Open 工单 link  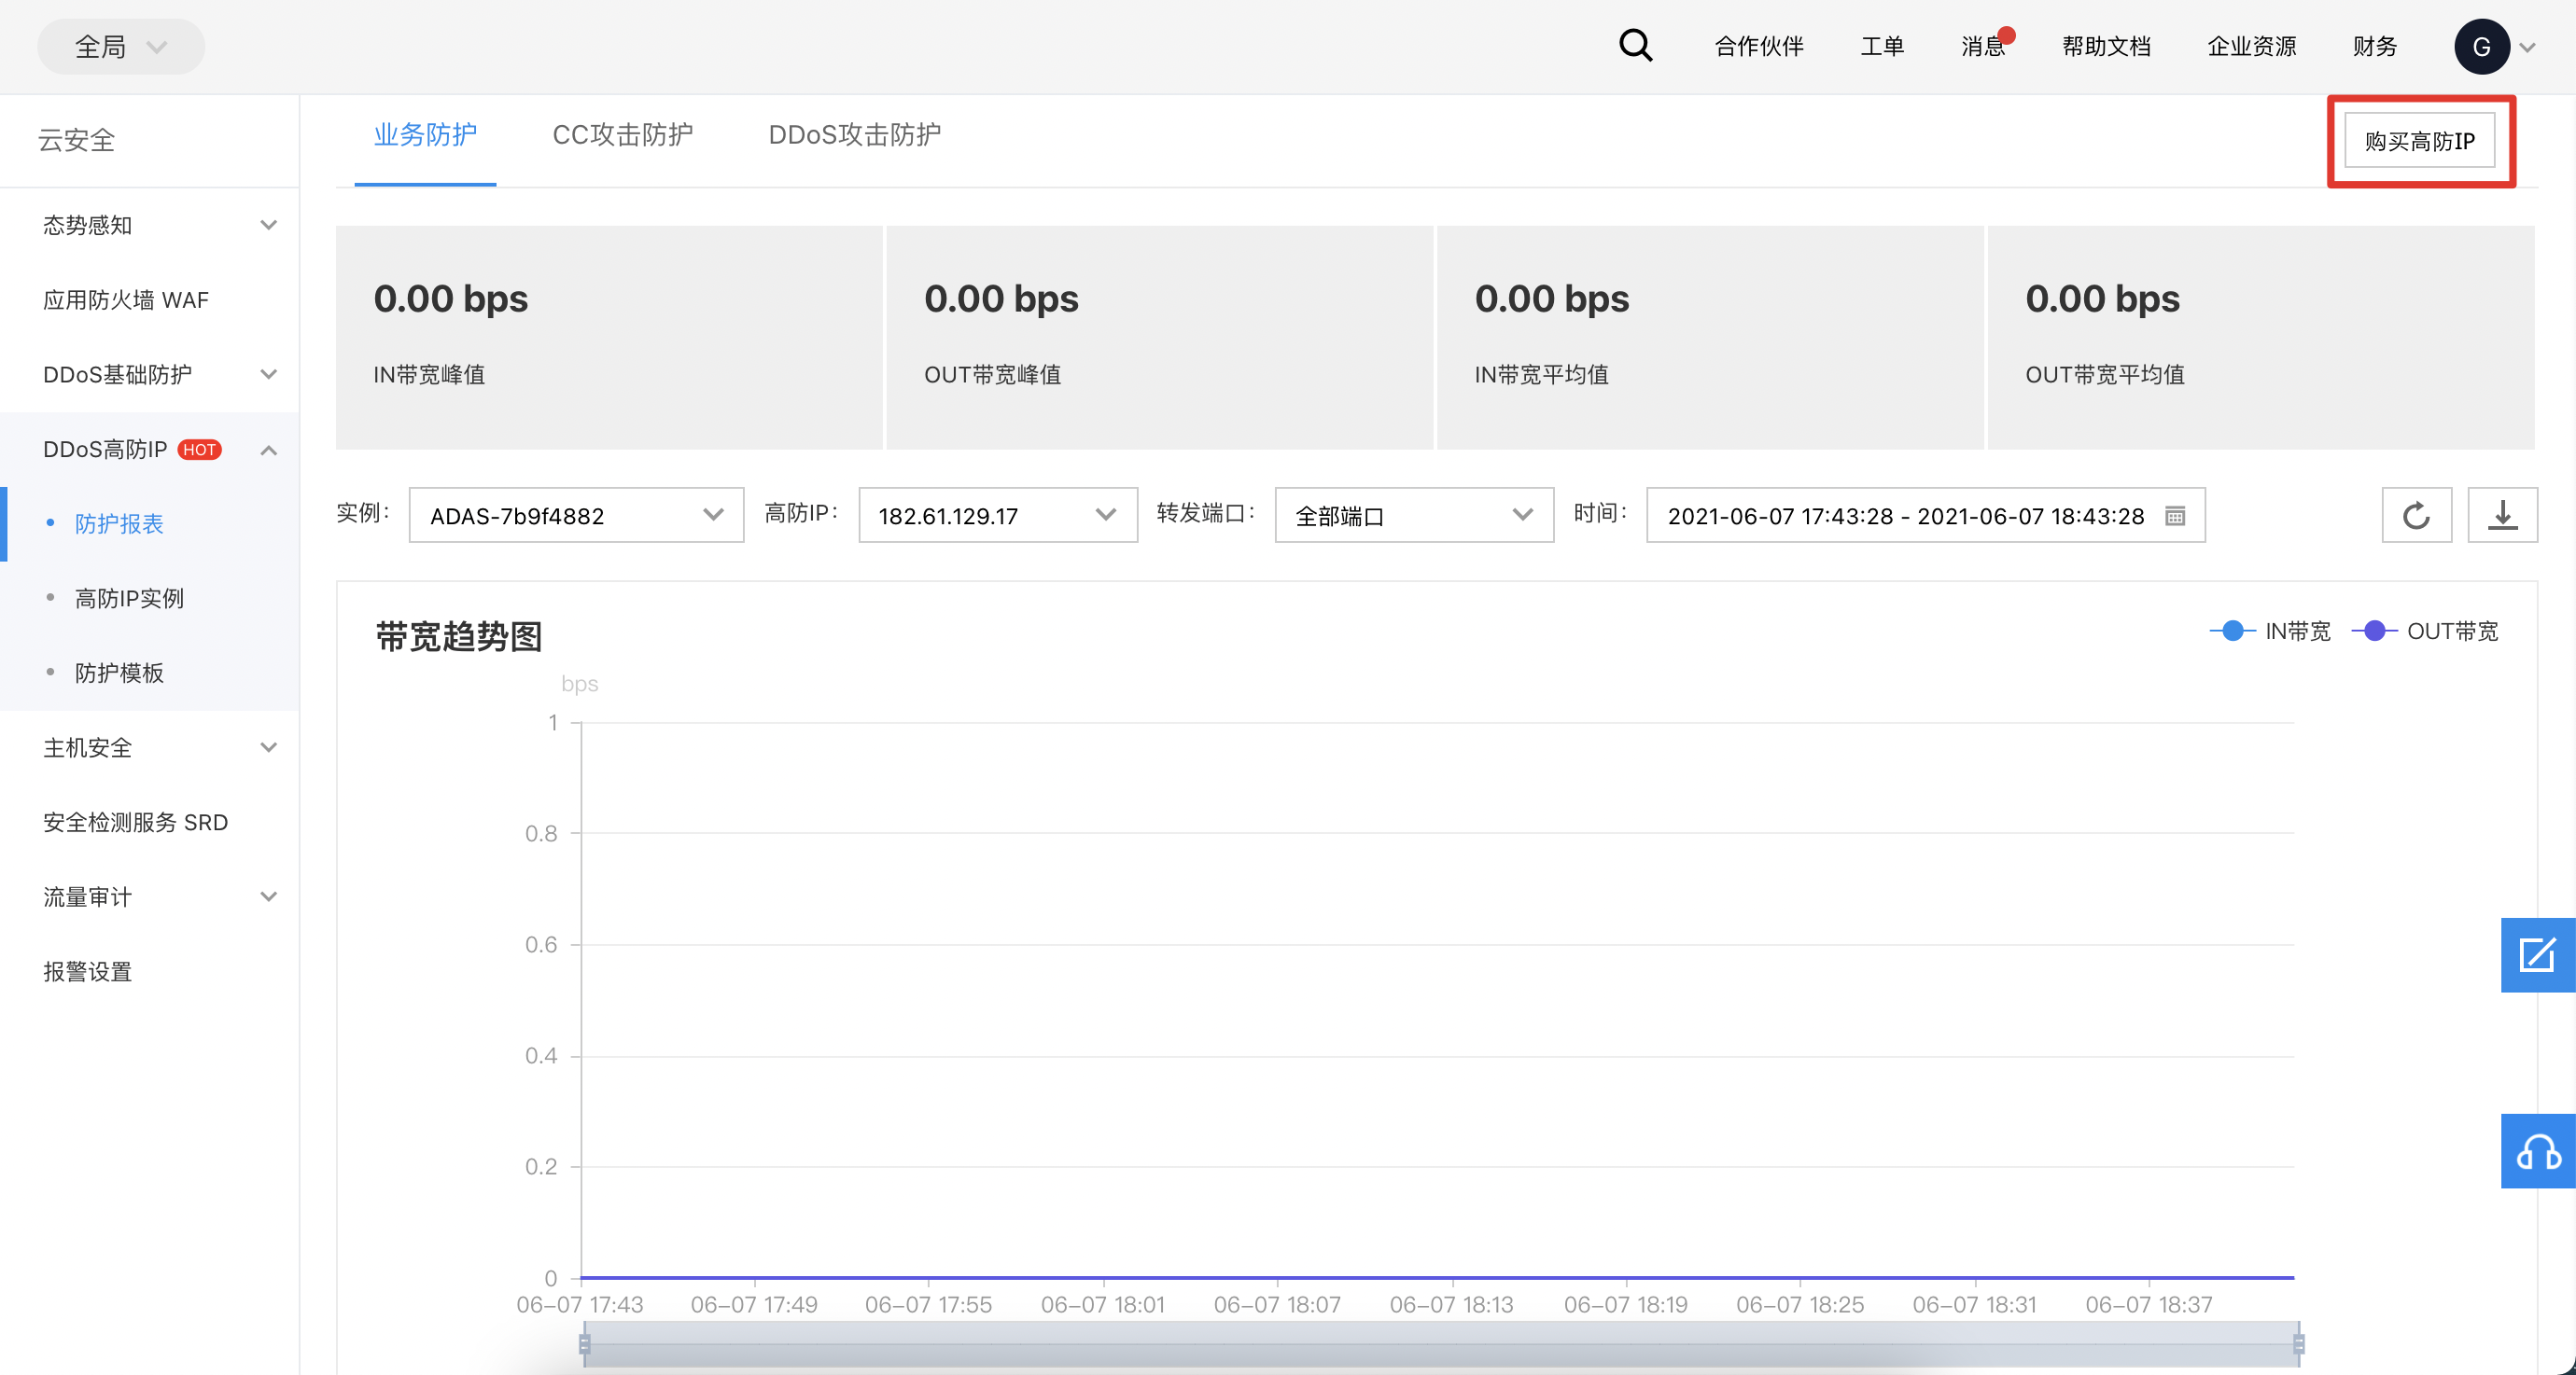click(x=1882, y=47)
